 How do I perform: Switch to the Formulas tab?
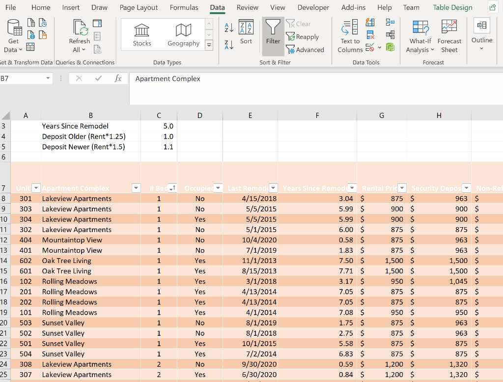tap(184, 7)
